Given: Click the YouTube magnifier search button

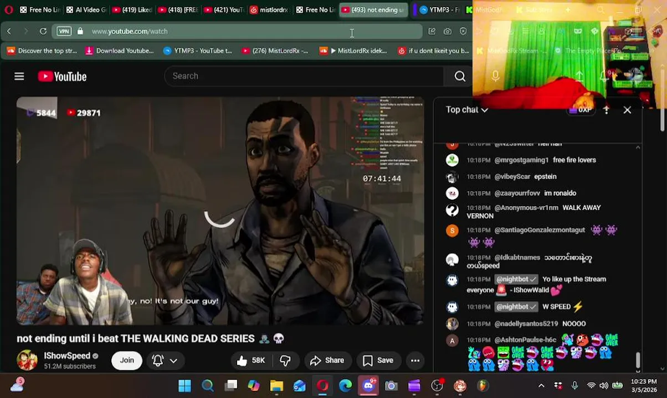Looking at the screenshot, I should [x=460, y=76].
